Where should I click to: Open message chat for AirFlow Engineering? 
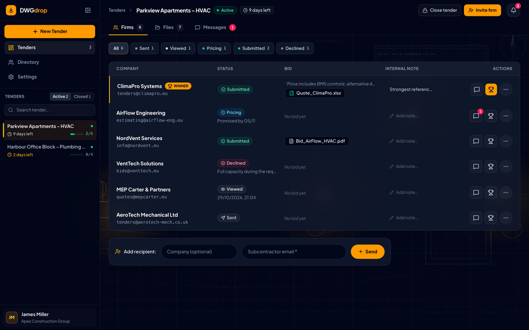pyautogui.click(x=476, y=116)
